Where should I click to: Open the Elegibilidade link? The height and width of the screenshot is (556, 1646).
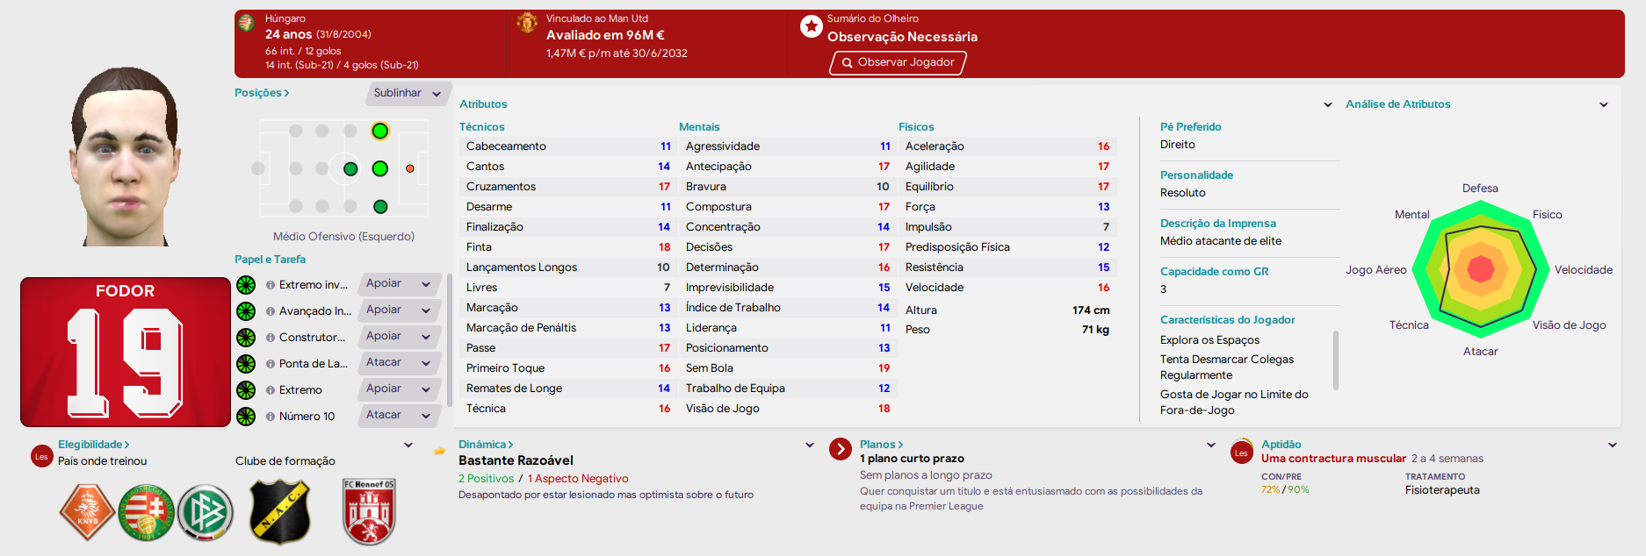(x=94, y=445)
